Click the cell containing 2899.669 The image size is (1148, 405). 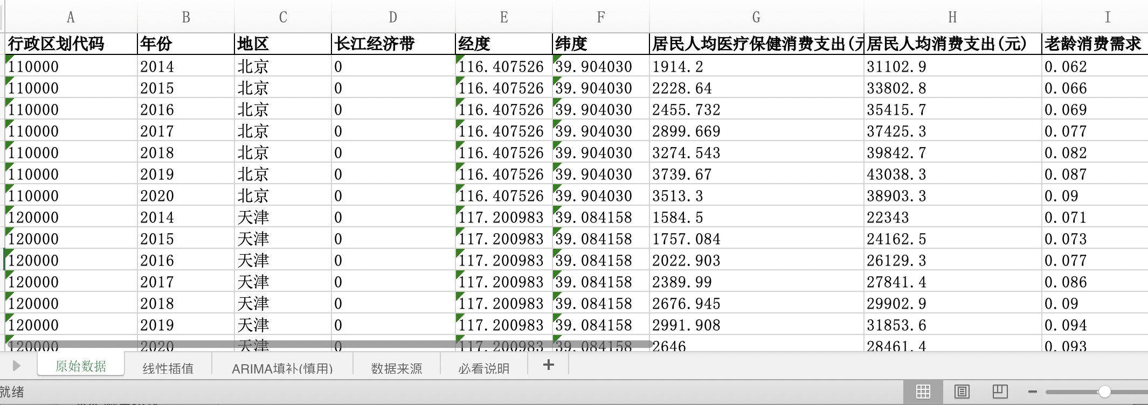pyautogui.click(x=757, y=131)
